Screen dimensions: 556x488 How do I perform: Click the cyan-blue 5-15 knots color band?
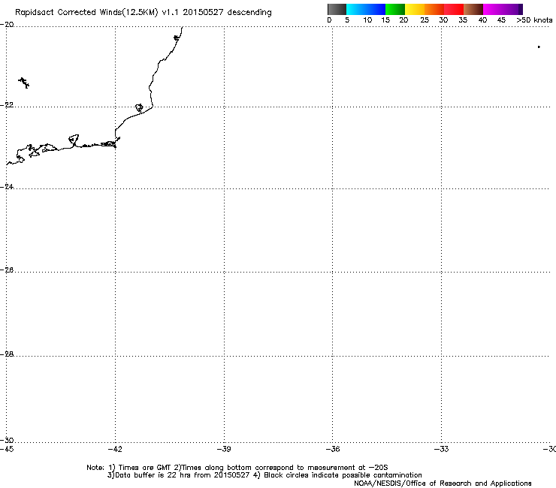(x=366, y=9)
